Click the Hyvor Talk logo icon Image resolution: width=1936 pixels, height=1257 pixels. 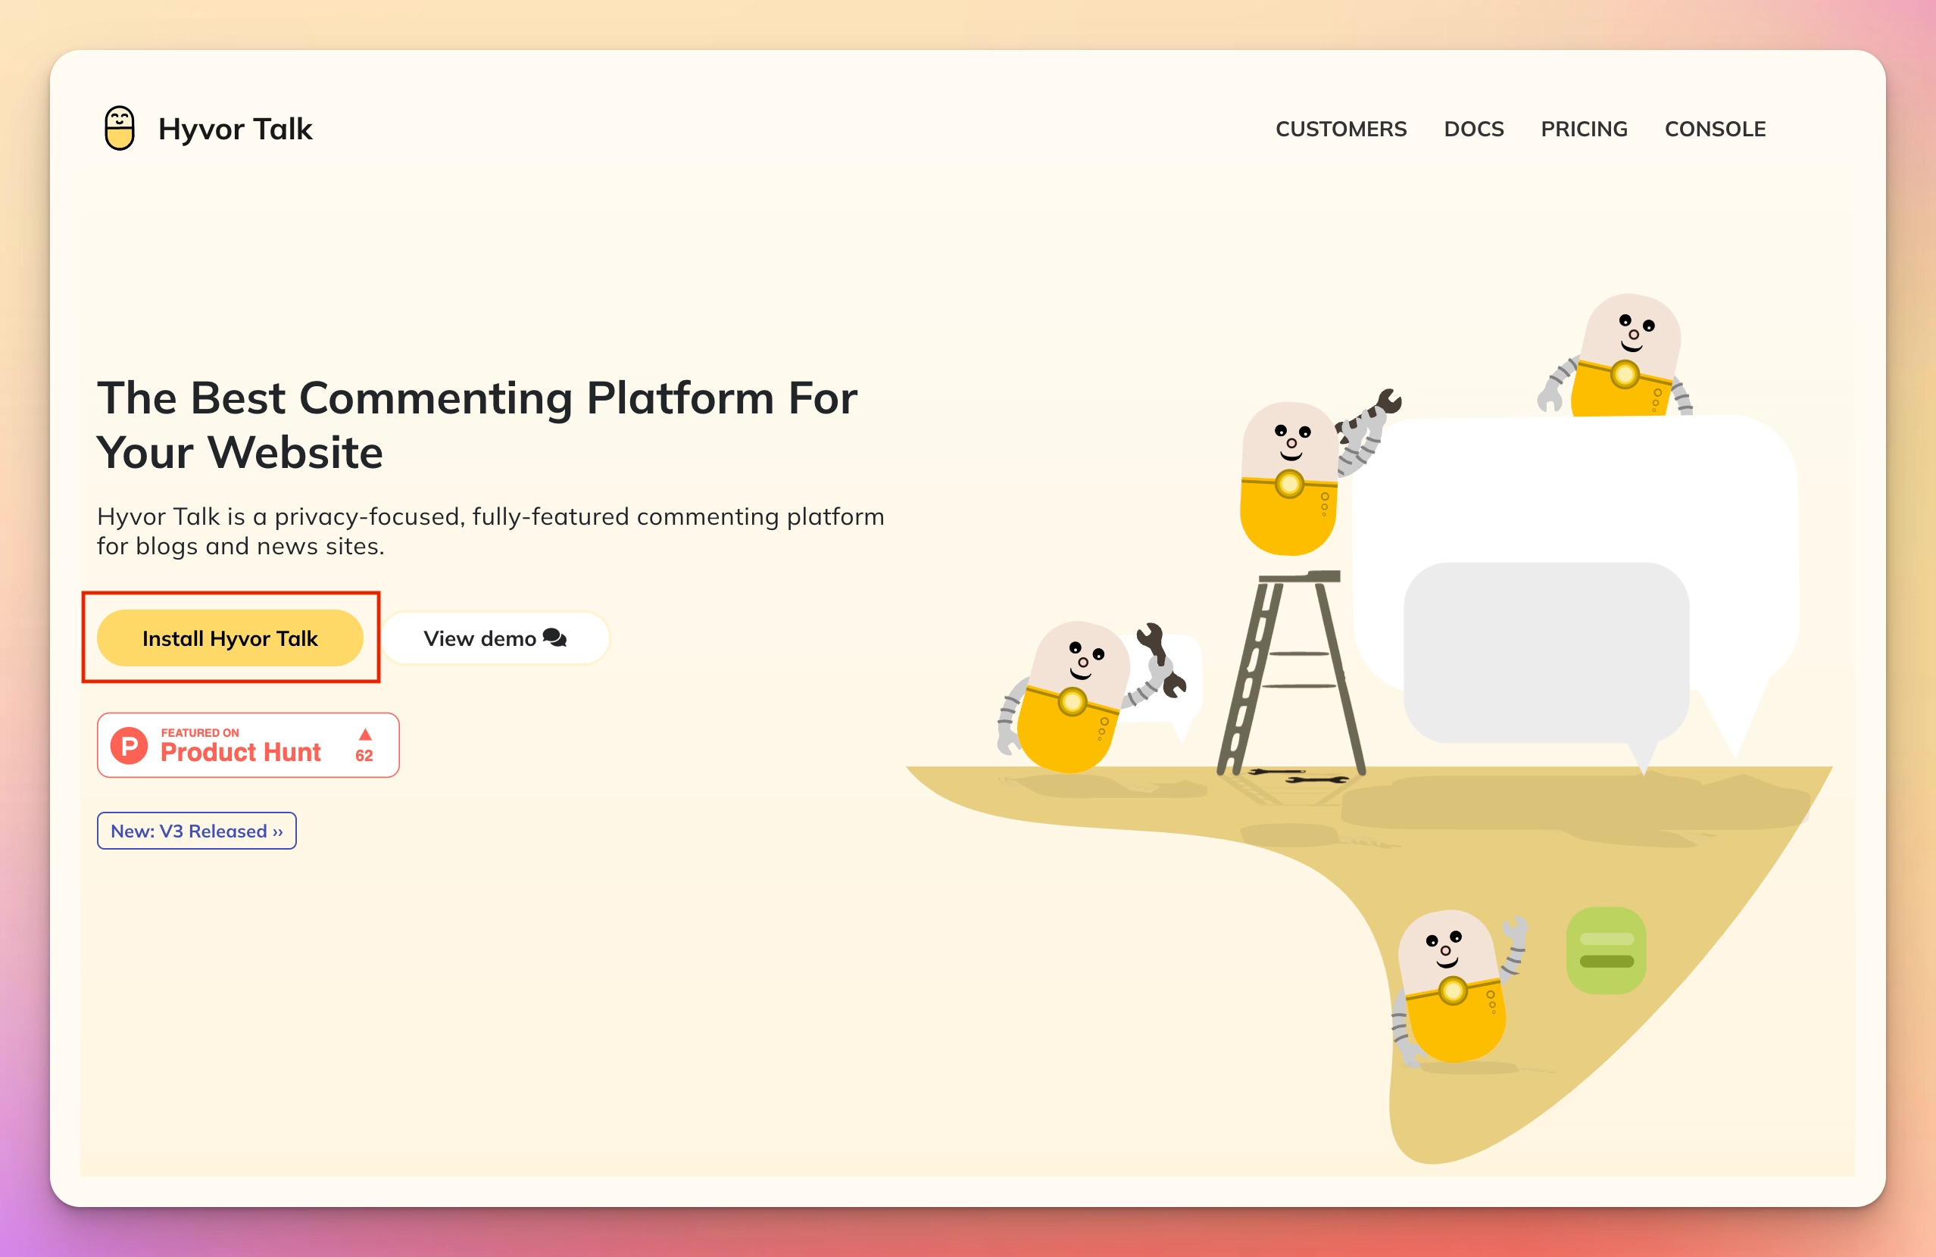120,129
